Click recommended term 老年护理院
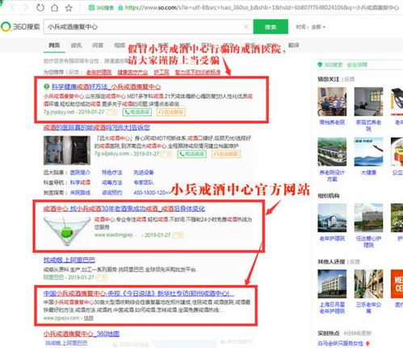The width and height of the screenshot is (403, 348). [99, 72]
